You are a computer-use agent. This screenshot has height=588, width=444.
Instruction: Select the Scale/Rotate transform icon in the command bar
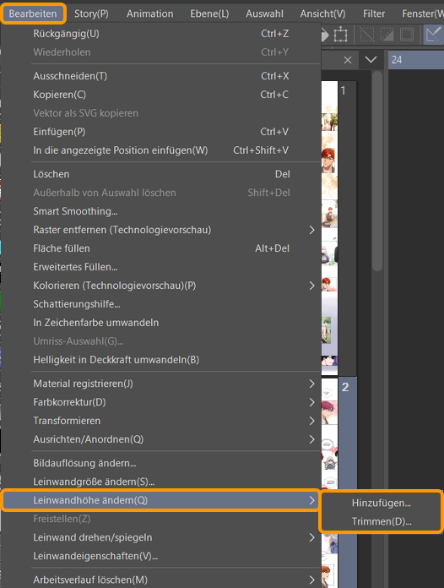pos(340,35)
